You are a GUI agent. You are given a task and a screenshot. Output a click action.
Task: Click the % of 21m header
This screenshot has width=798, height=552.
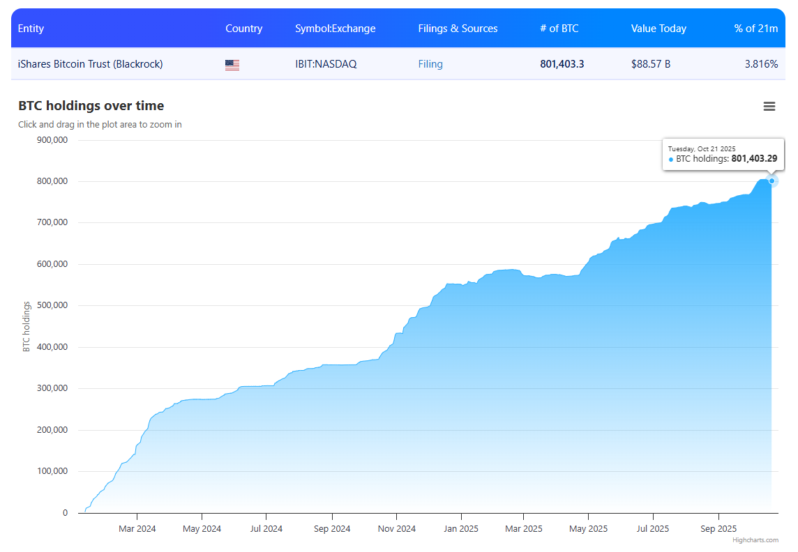pos(755,29)
